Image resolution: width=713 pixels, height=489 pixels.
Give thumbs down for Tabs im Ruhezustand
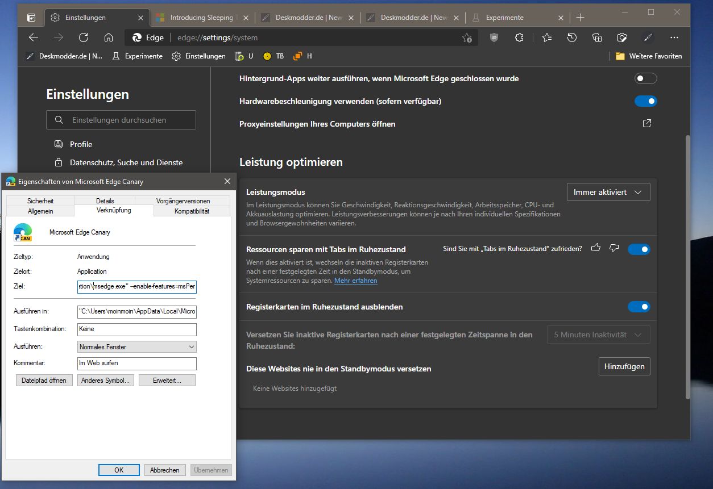pyautogui.click(x=614, y=248)
